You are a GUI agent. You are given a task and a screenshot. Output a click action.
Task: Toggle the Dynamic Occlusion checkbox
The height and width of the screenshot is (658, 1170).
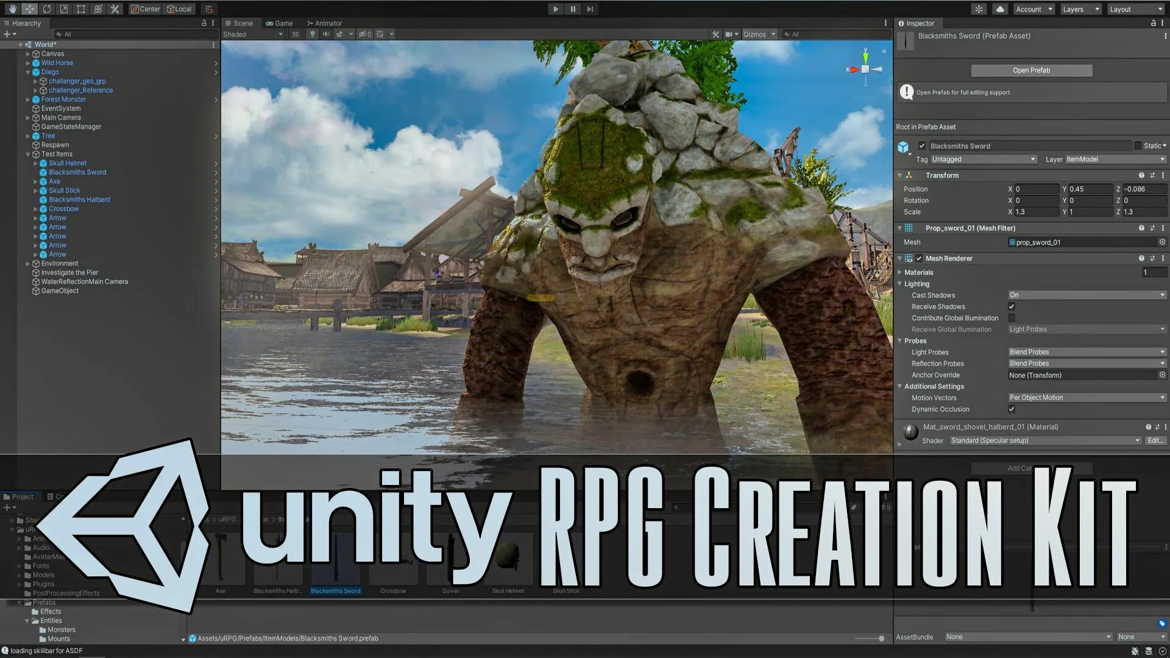tap(1012, 409)
